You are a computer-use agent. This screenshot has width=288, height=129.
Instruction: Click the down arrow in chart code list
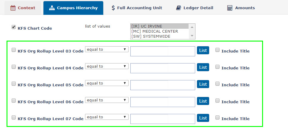click(x=192, y=36)
